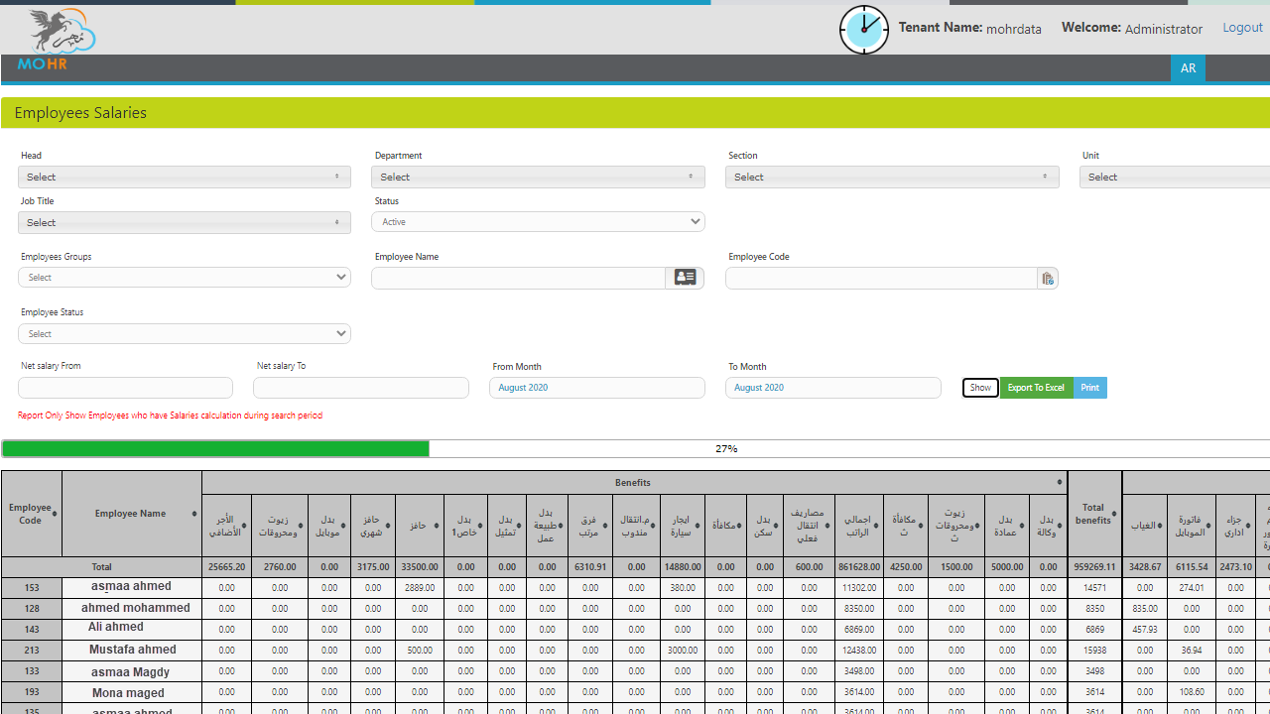This screenshot has height=714, width=1270.
Task: Sort the فرق مرتب column
Action: (x=605, y=526)
